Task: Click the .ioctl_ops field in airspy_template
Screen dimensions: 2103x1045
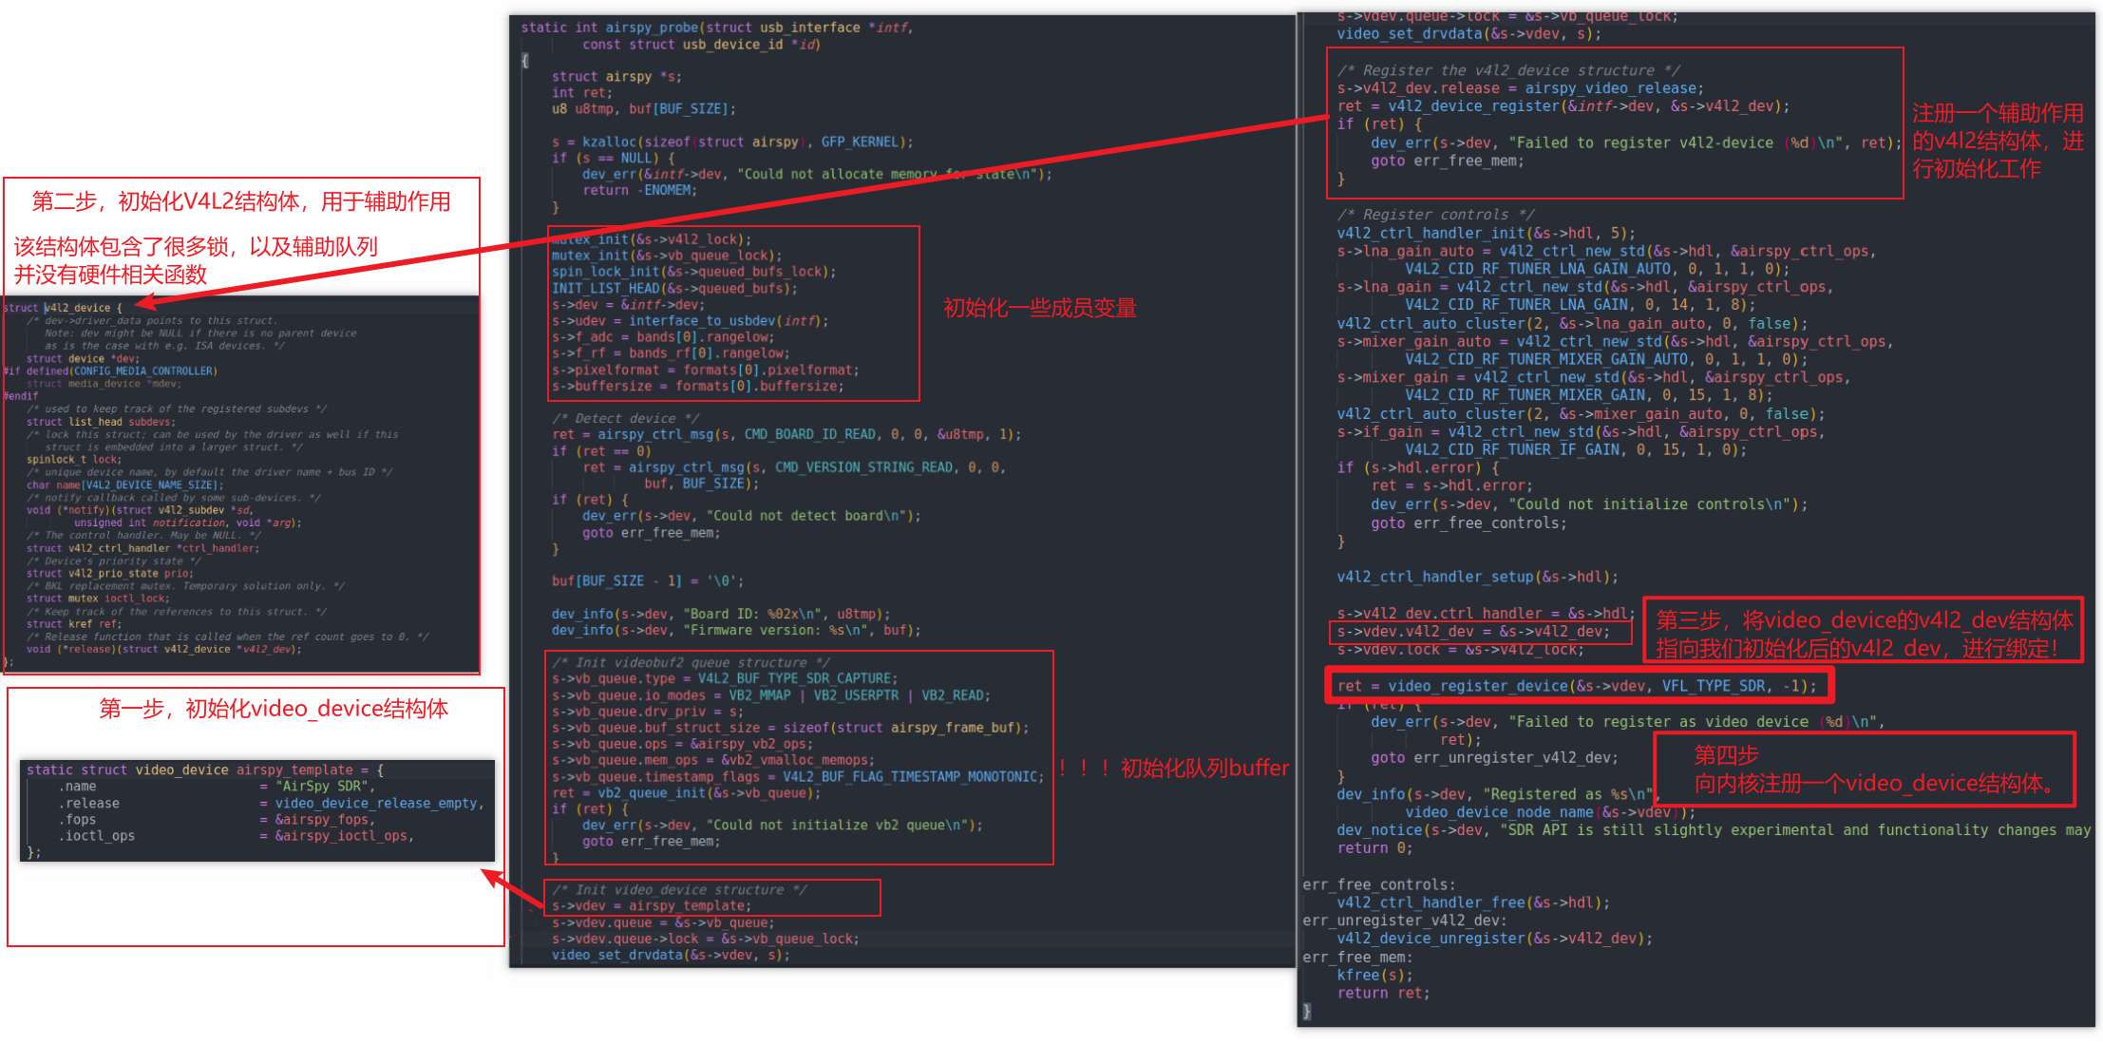Action: (x=98, y=836)
